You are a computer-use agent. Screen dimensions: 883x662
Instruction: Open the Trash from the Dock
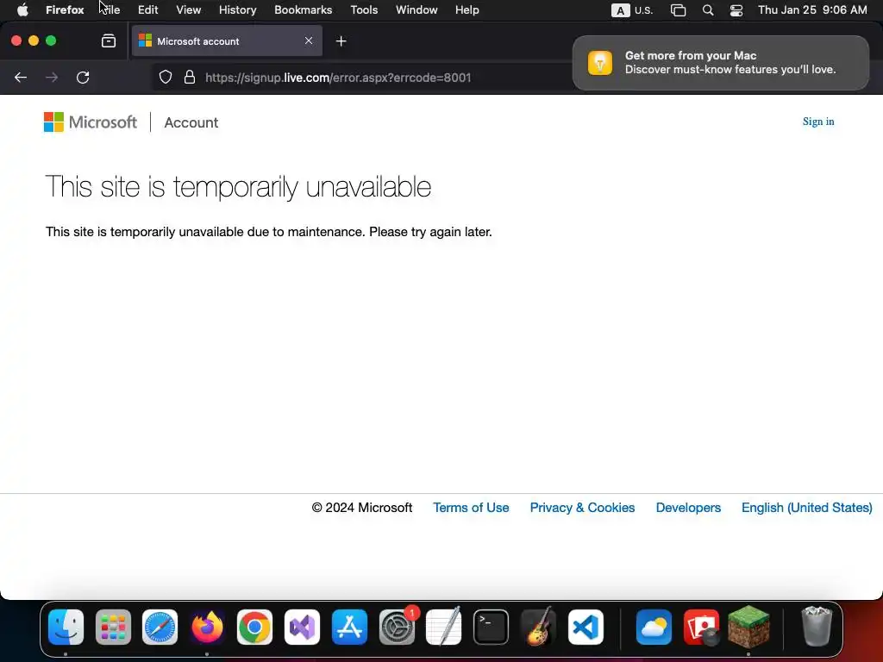pyautogui.click(x=817, y=626)
